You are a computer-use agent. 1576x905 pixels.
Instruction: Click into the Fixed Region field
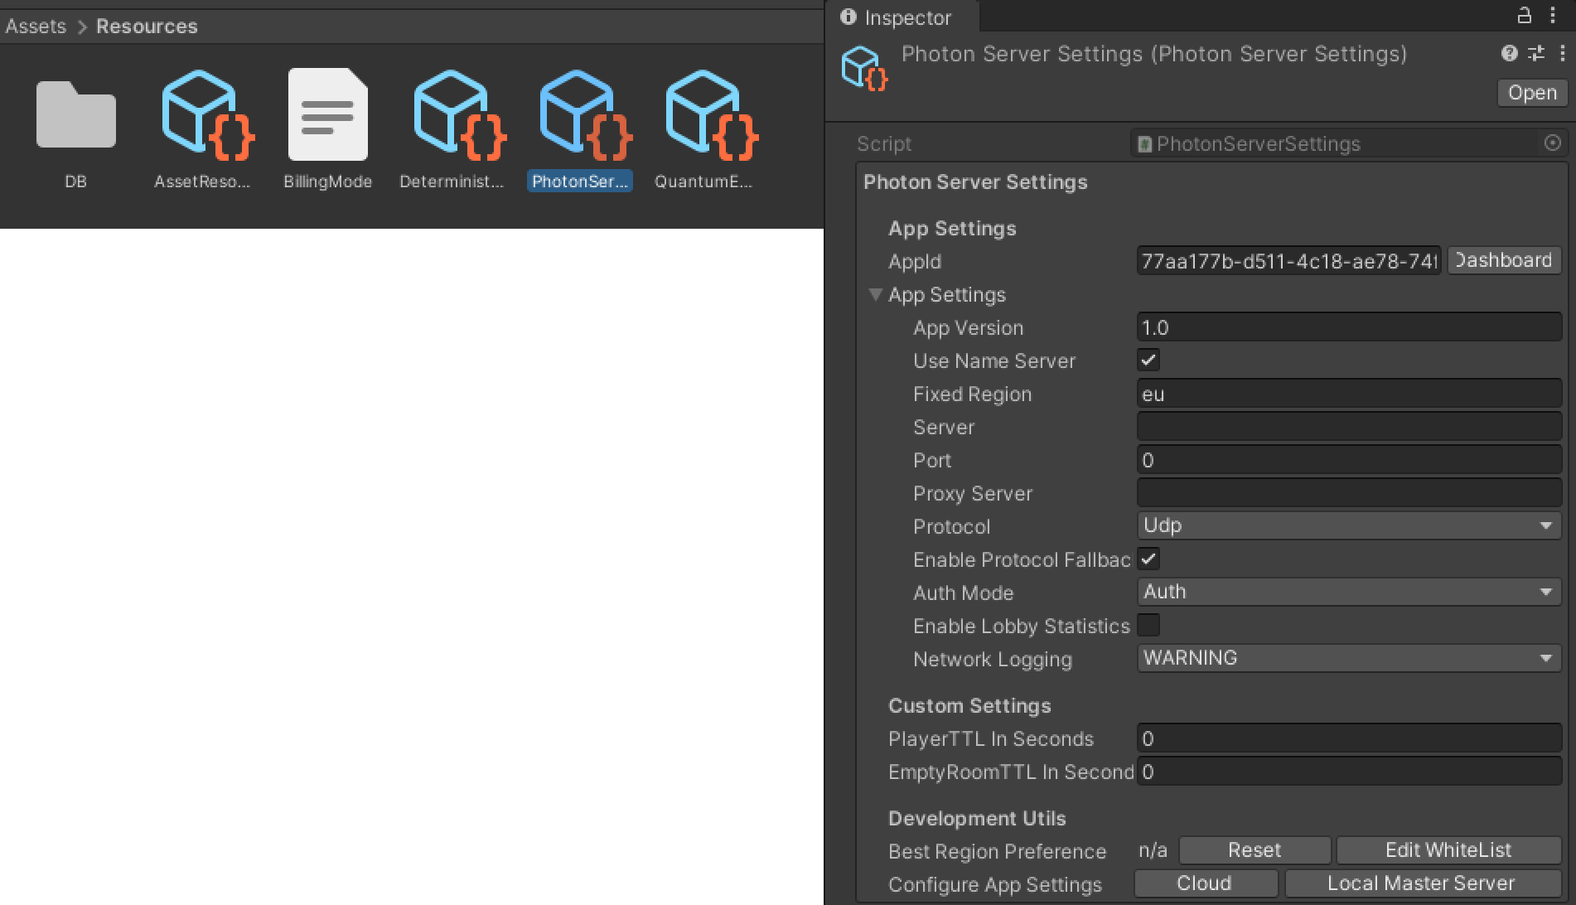coord(1348,394)
